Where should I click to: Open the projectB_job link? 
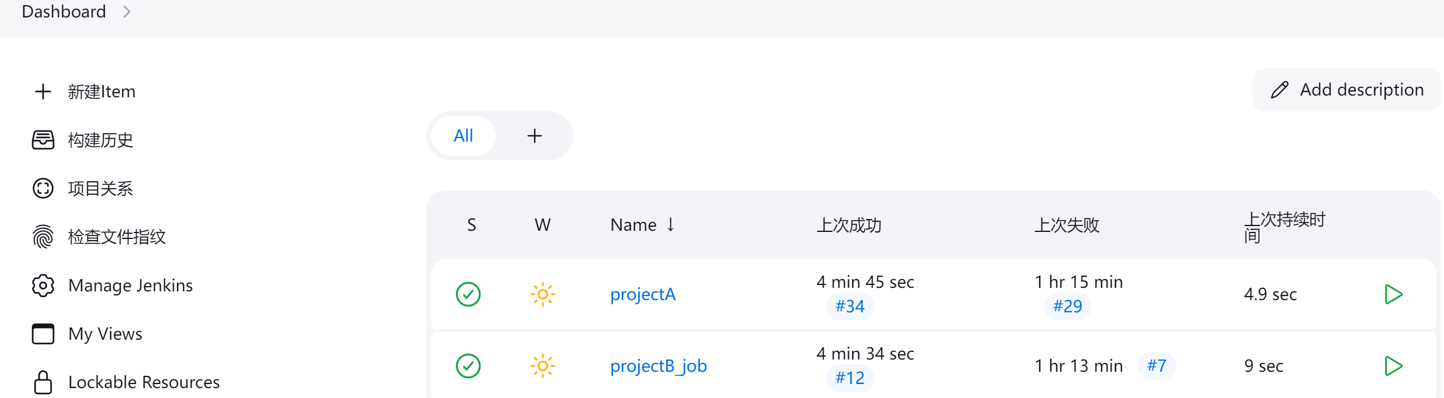658,366
